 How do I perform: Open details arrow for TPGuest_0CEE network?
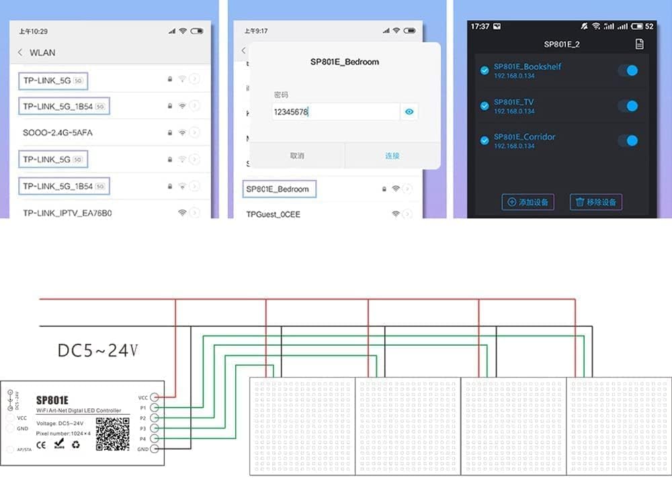[x=409, y=213]
